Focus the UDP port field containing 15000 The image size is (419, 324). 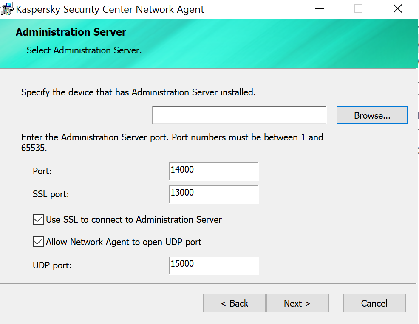pyautogui.click(x=213, y=265)
